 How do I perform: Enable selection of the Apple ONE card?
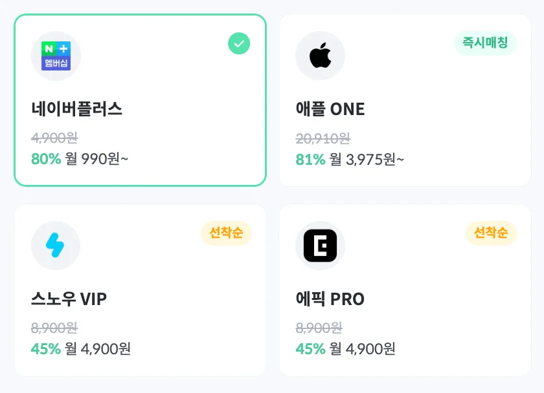click(x=405, y=100)
